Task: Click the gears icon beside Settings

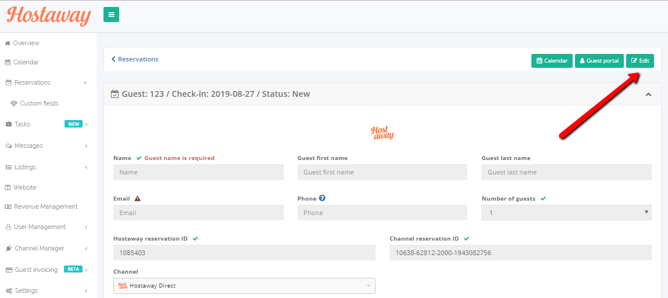Action: [9, 291]
